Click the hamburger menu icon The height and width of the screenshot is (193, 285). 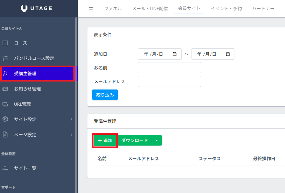point(91,9)
